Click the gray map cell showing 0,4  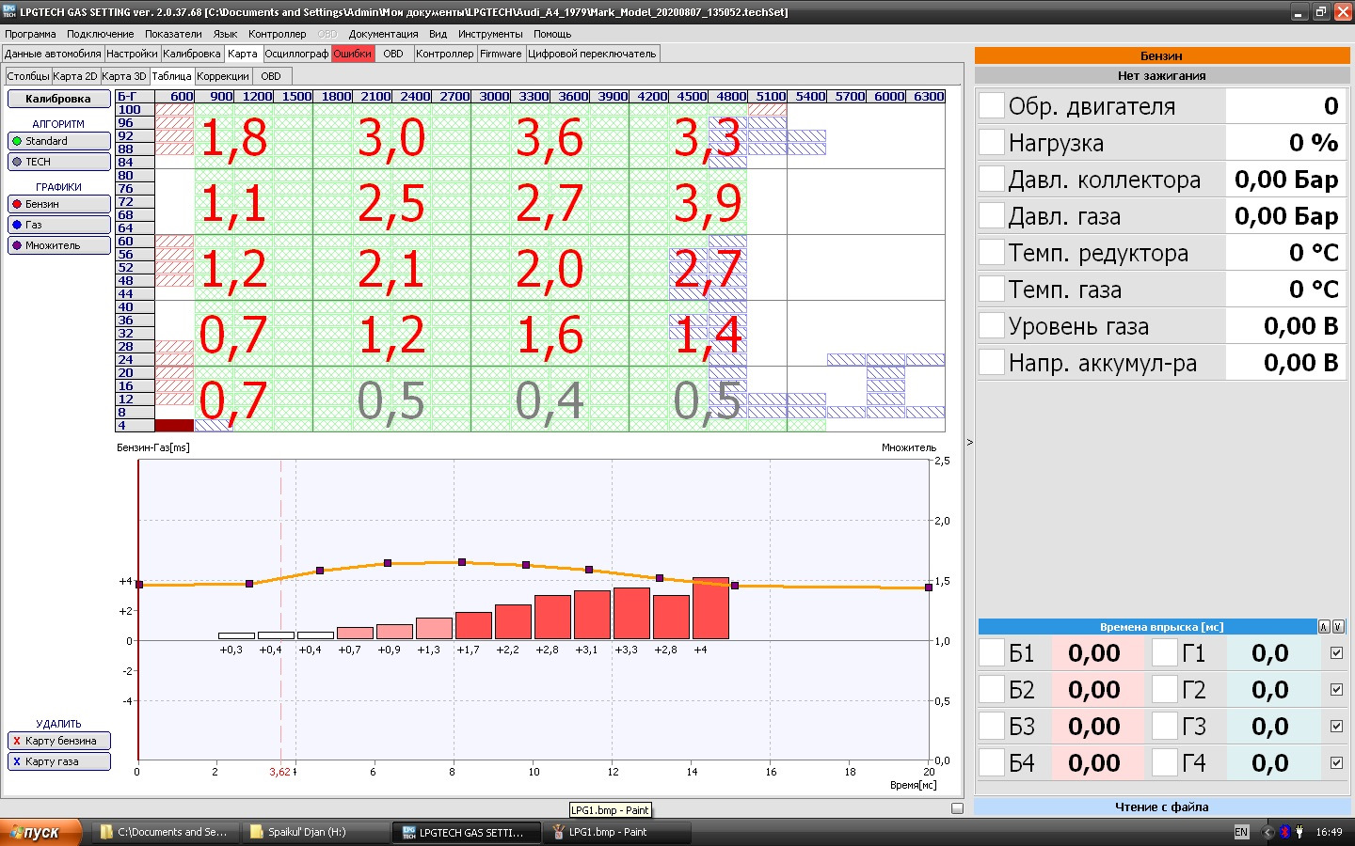(x=550, y=399)
